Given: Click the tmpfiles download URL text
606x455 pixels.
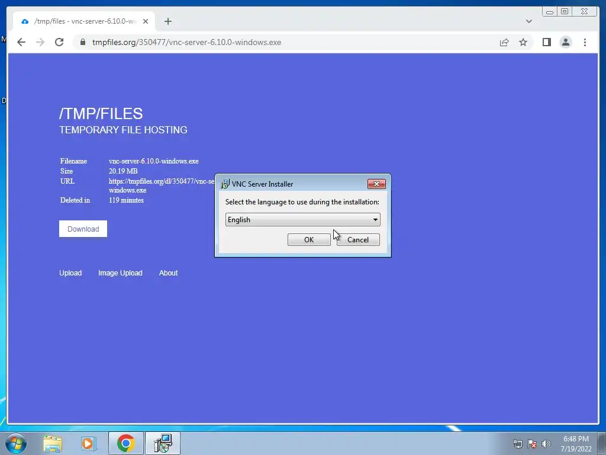Looking at the screenshot, I should [x=162, y=185].
